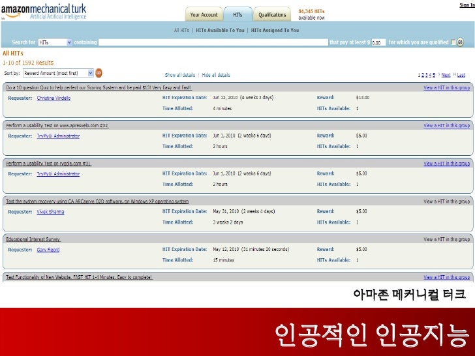Viewport: 475px width, 356px height.
Task: Click Show all details link
Action: point(180,75)
